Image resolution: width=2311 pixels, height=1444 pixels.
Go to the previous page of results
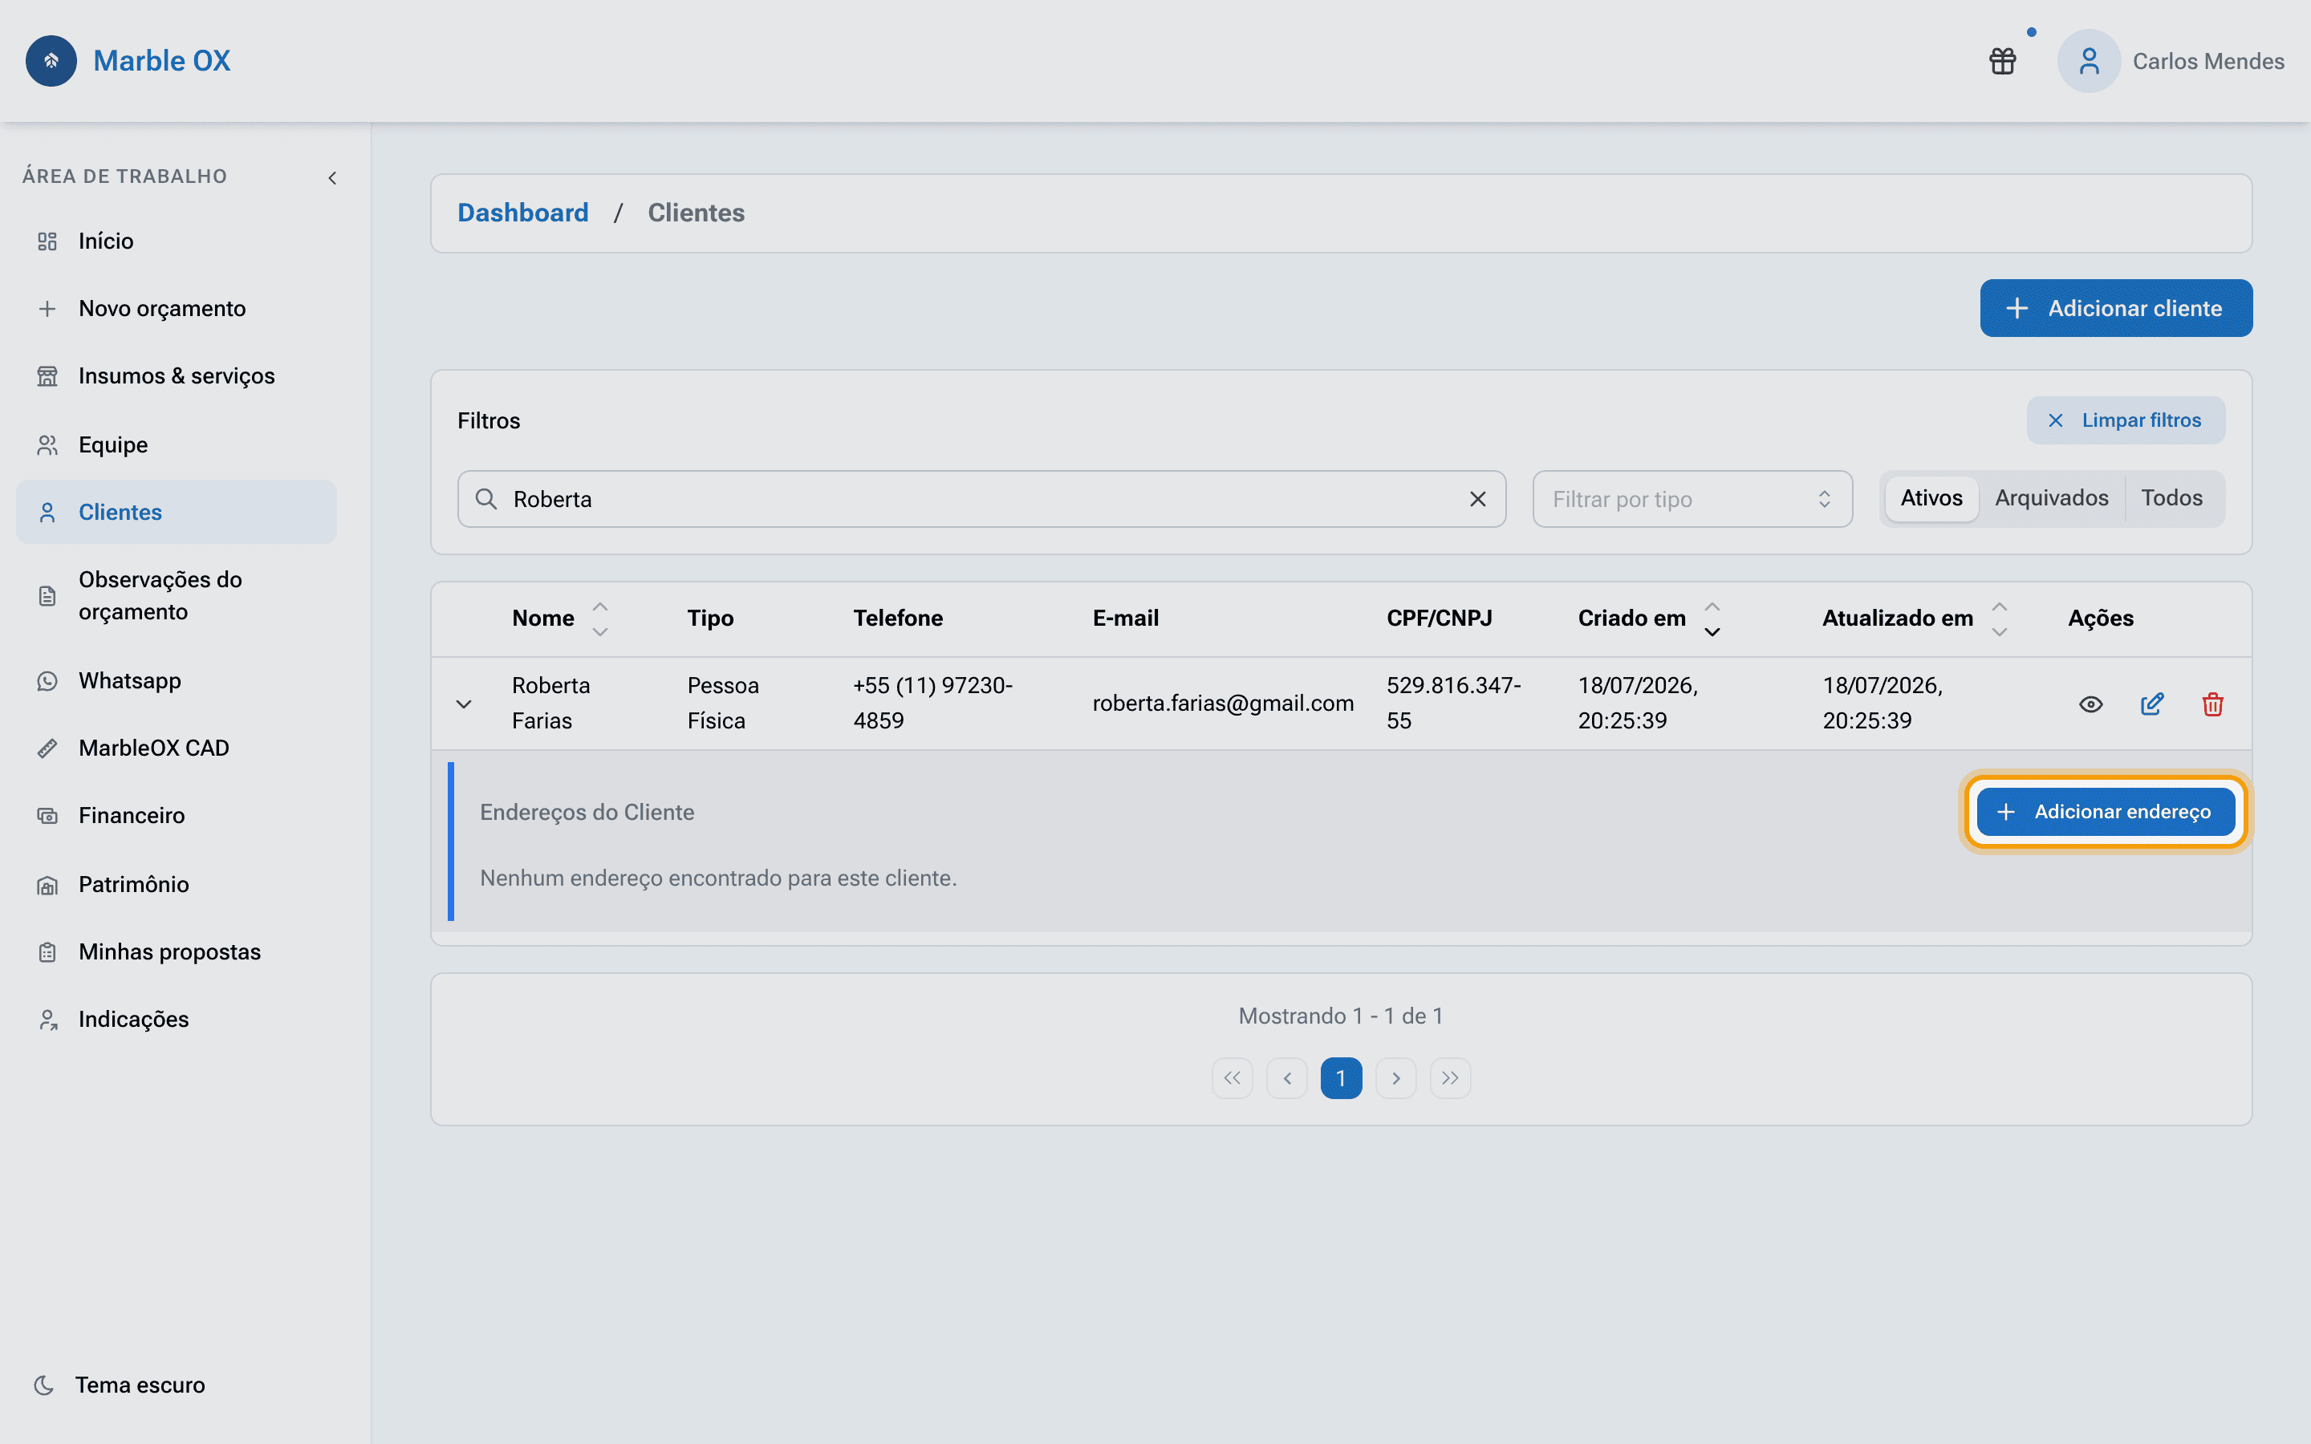(1286, 1078)
